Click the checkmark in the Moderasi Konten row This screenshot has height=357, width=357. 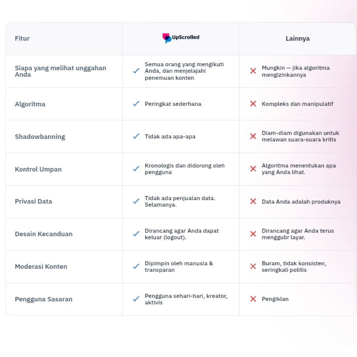pyautogui.click(x=136, y=266)
